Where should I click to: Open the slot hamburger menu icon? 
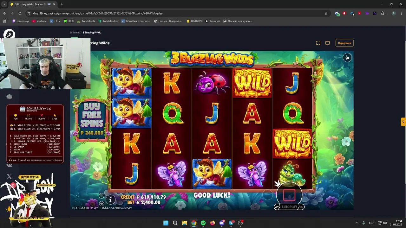[101, 196]
